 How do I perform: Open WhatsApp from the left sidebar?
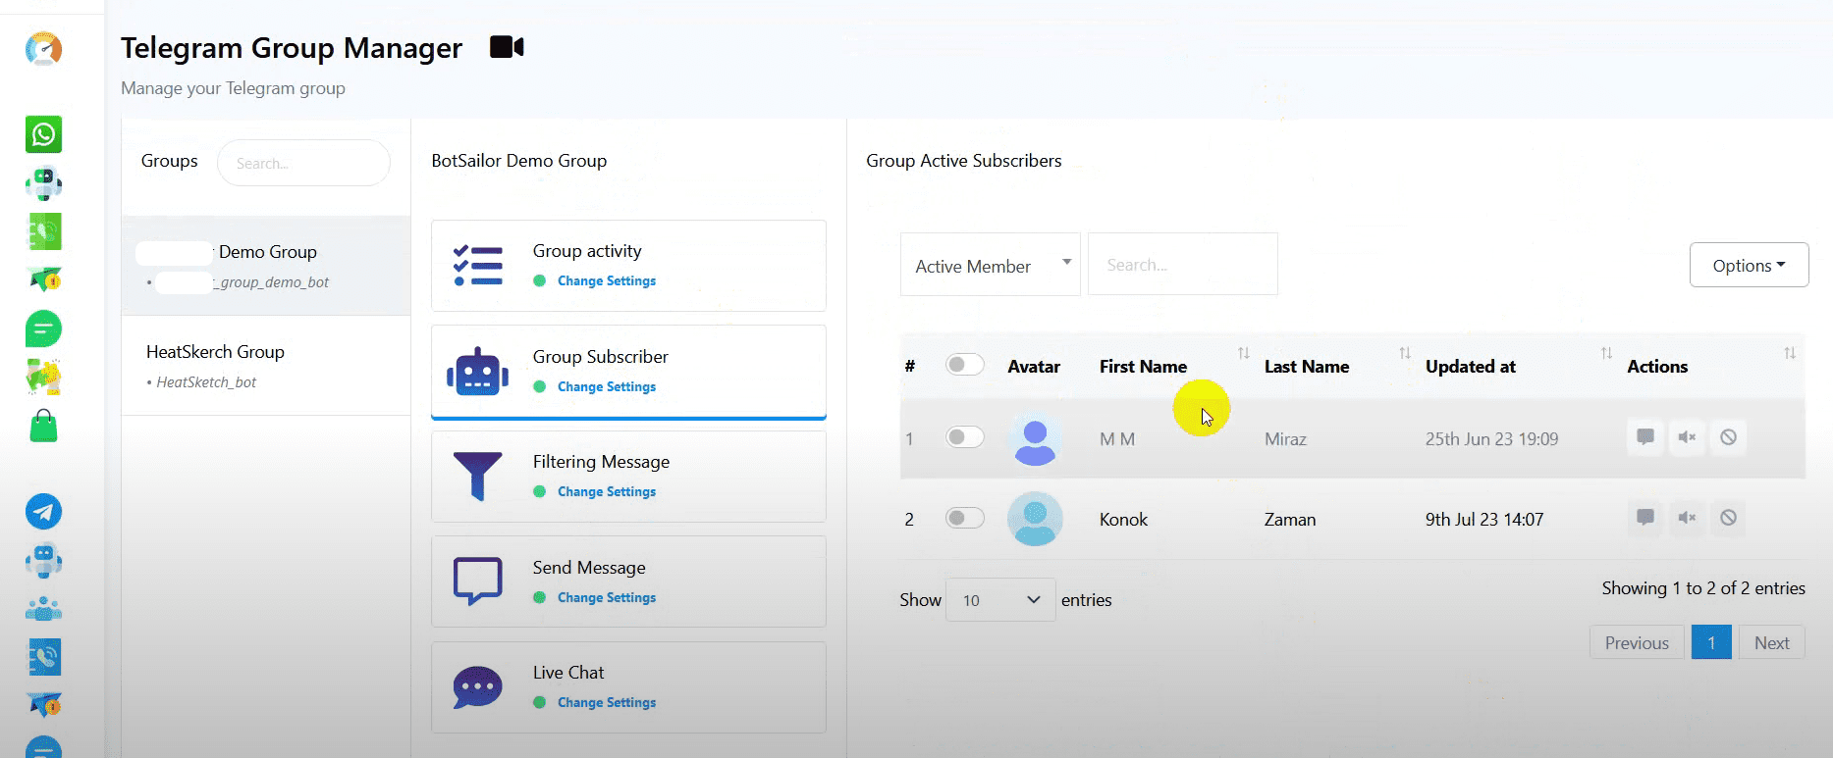pyautogui.click(x=43, y=134)
